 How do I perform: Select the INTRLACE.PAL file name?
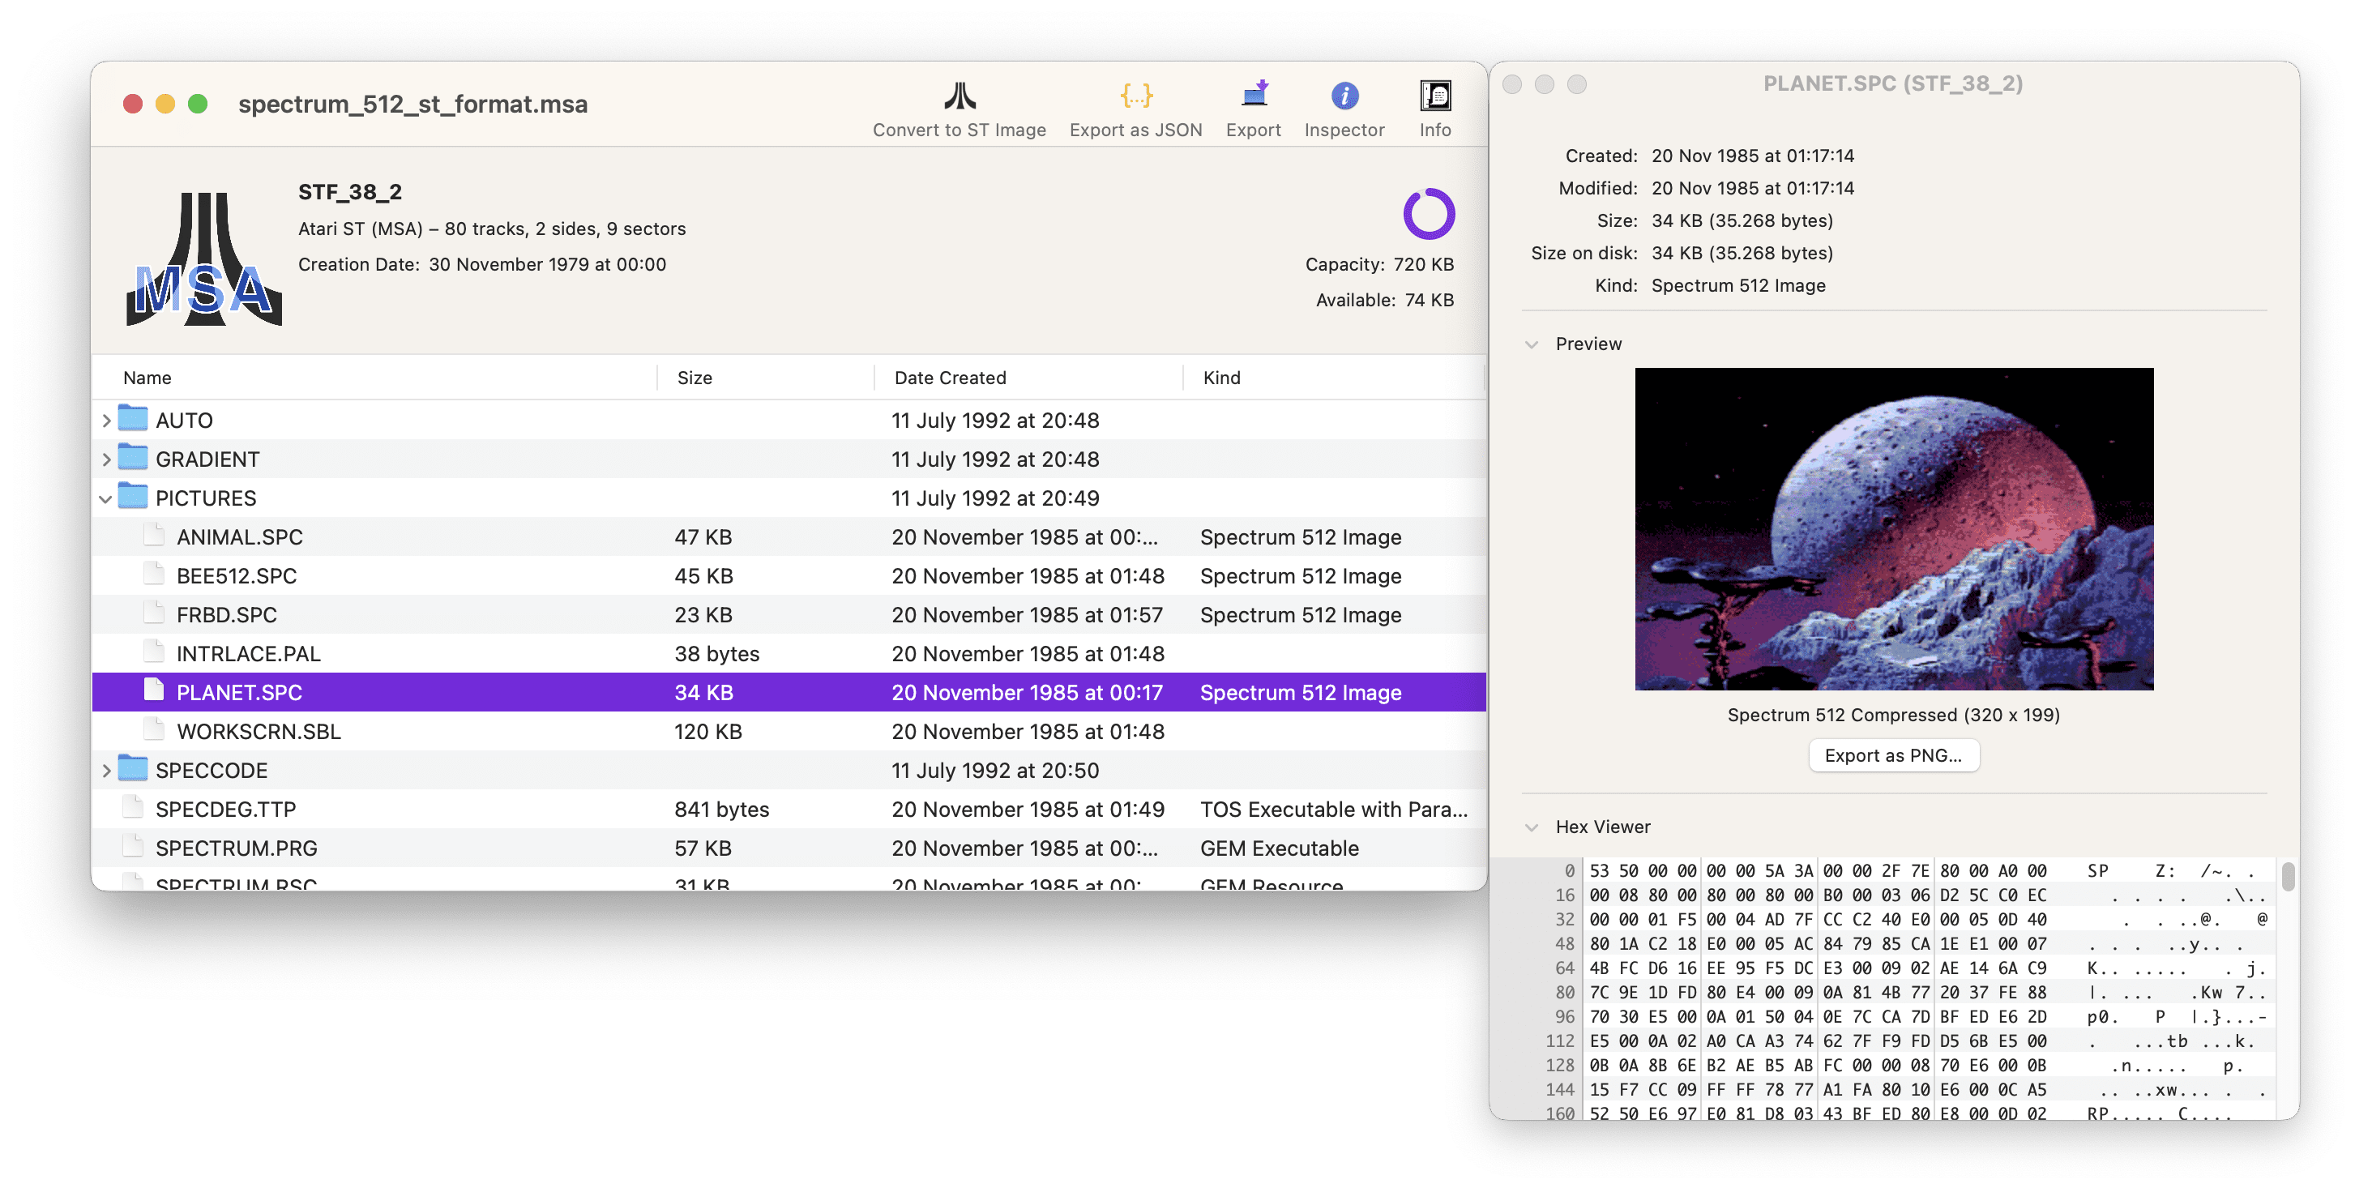click(x=249, y=653)
